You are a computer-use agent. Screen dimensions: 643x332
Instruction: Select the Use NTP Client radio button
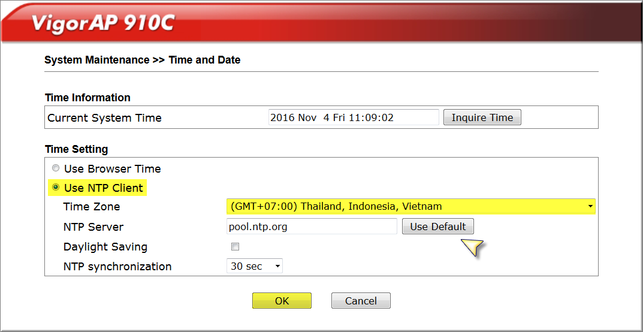[x=56, y=188]
